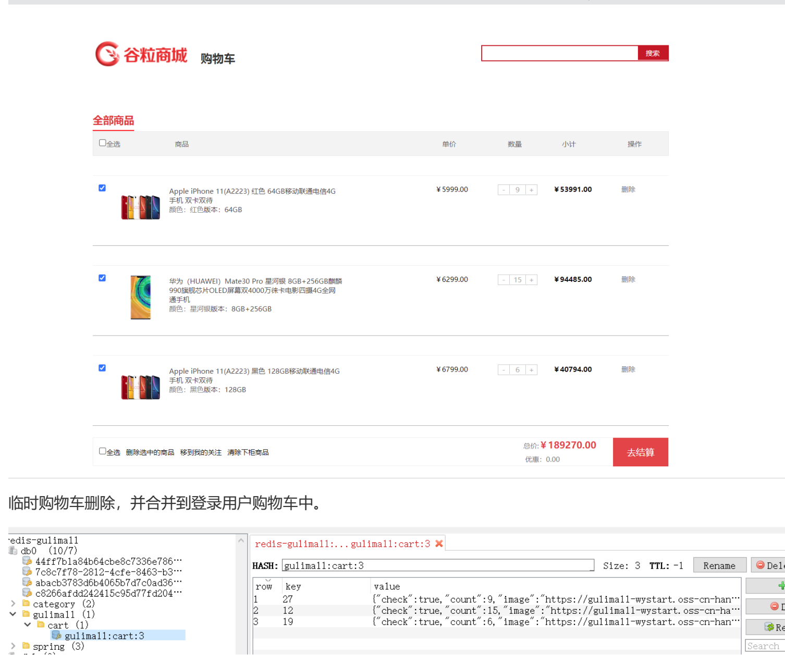Click the cart folder icon

click(41, 624)
